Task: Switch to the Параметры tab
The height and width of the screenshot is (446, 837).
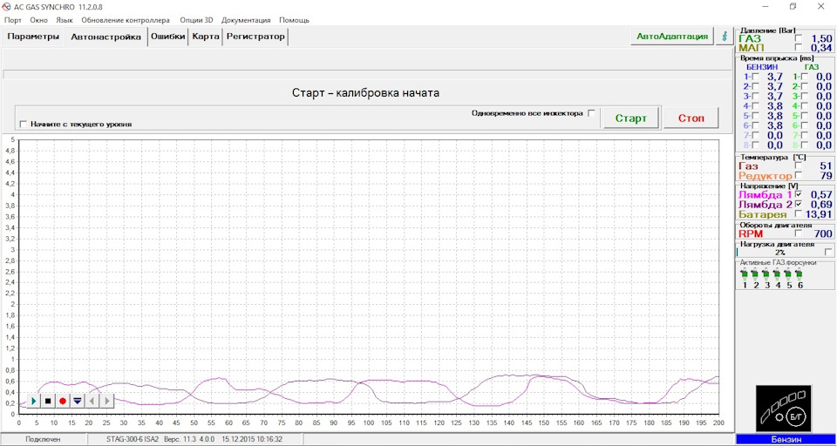Action: coord(33,37)
